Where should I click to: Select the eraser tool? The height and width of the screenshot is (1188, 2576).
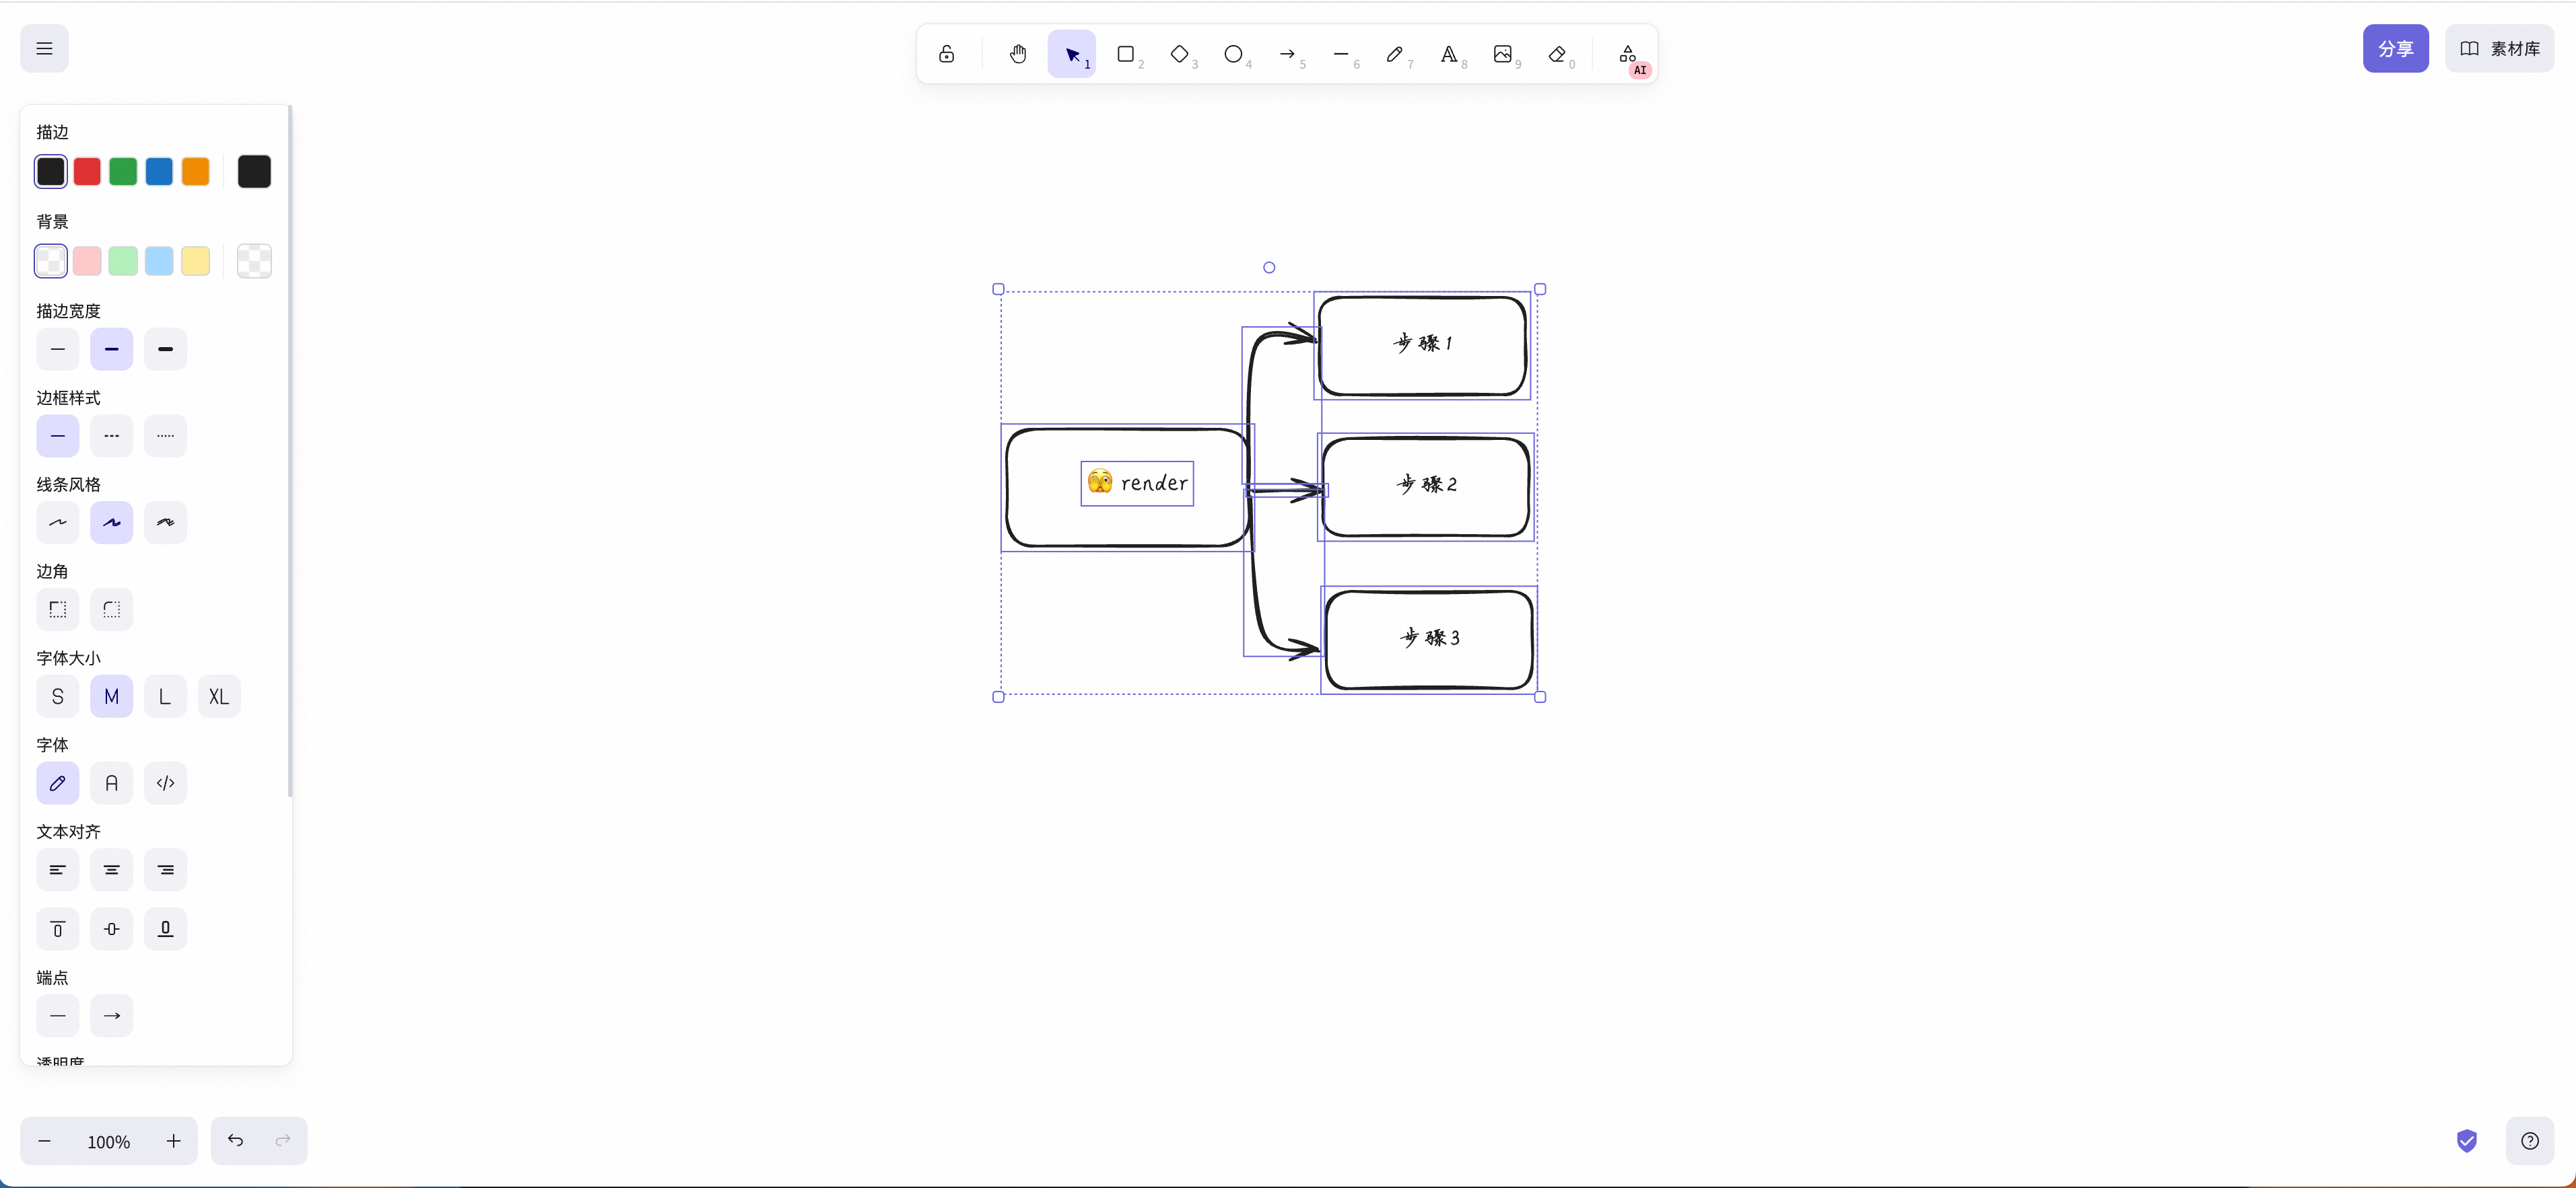click(1557, 54)
